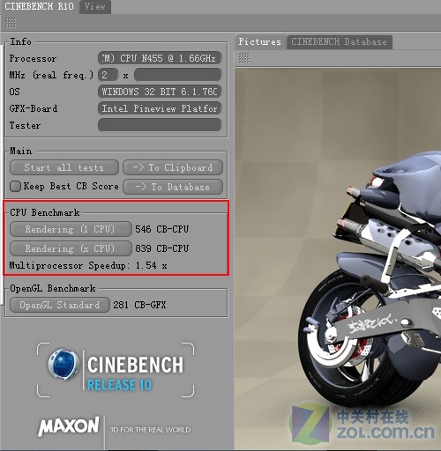Click the empty Tester field
Image resolution: width=441 pixels, height=451 pixels.
click(x=160, y=125)
